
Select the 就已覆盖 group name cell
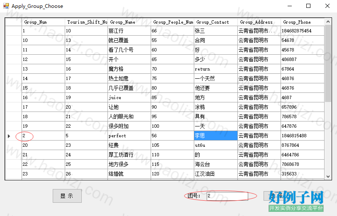pyautogui.click(x=129, y=40)
